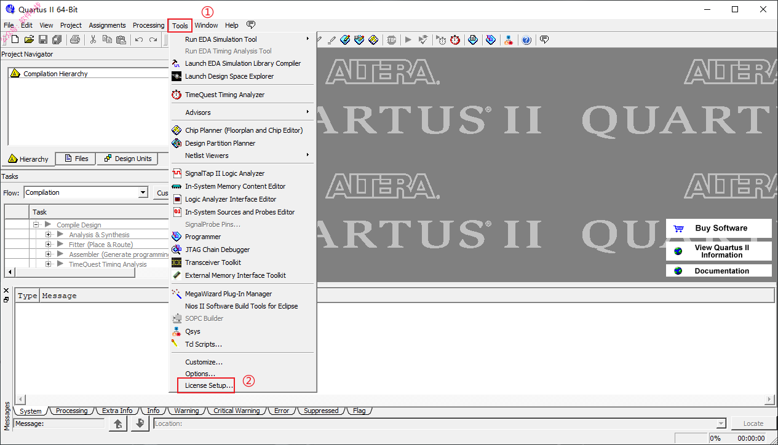Click the Buy Software button
The height and width of the screenshot is (445, 778).
coord(718,228)
